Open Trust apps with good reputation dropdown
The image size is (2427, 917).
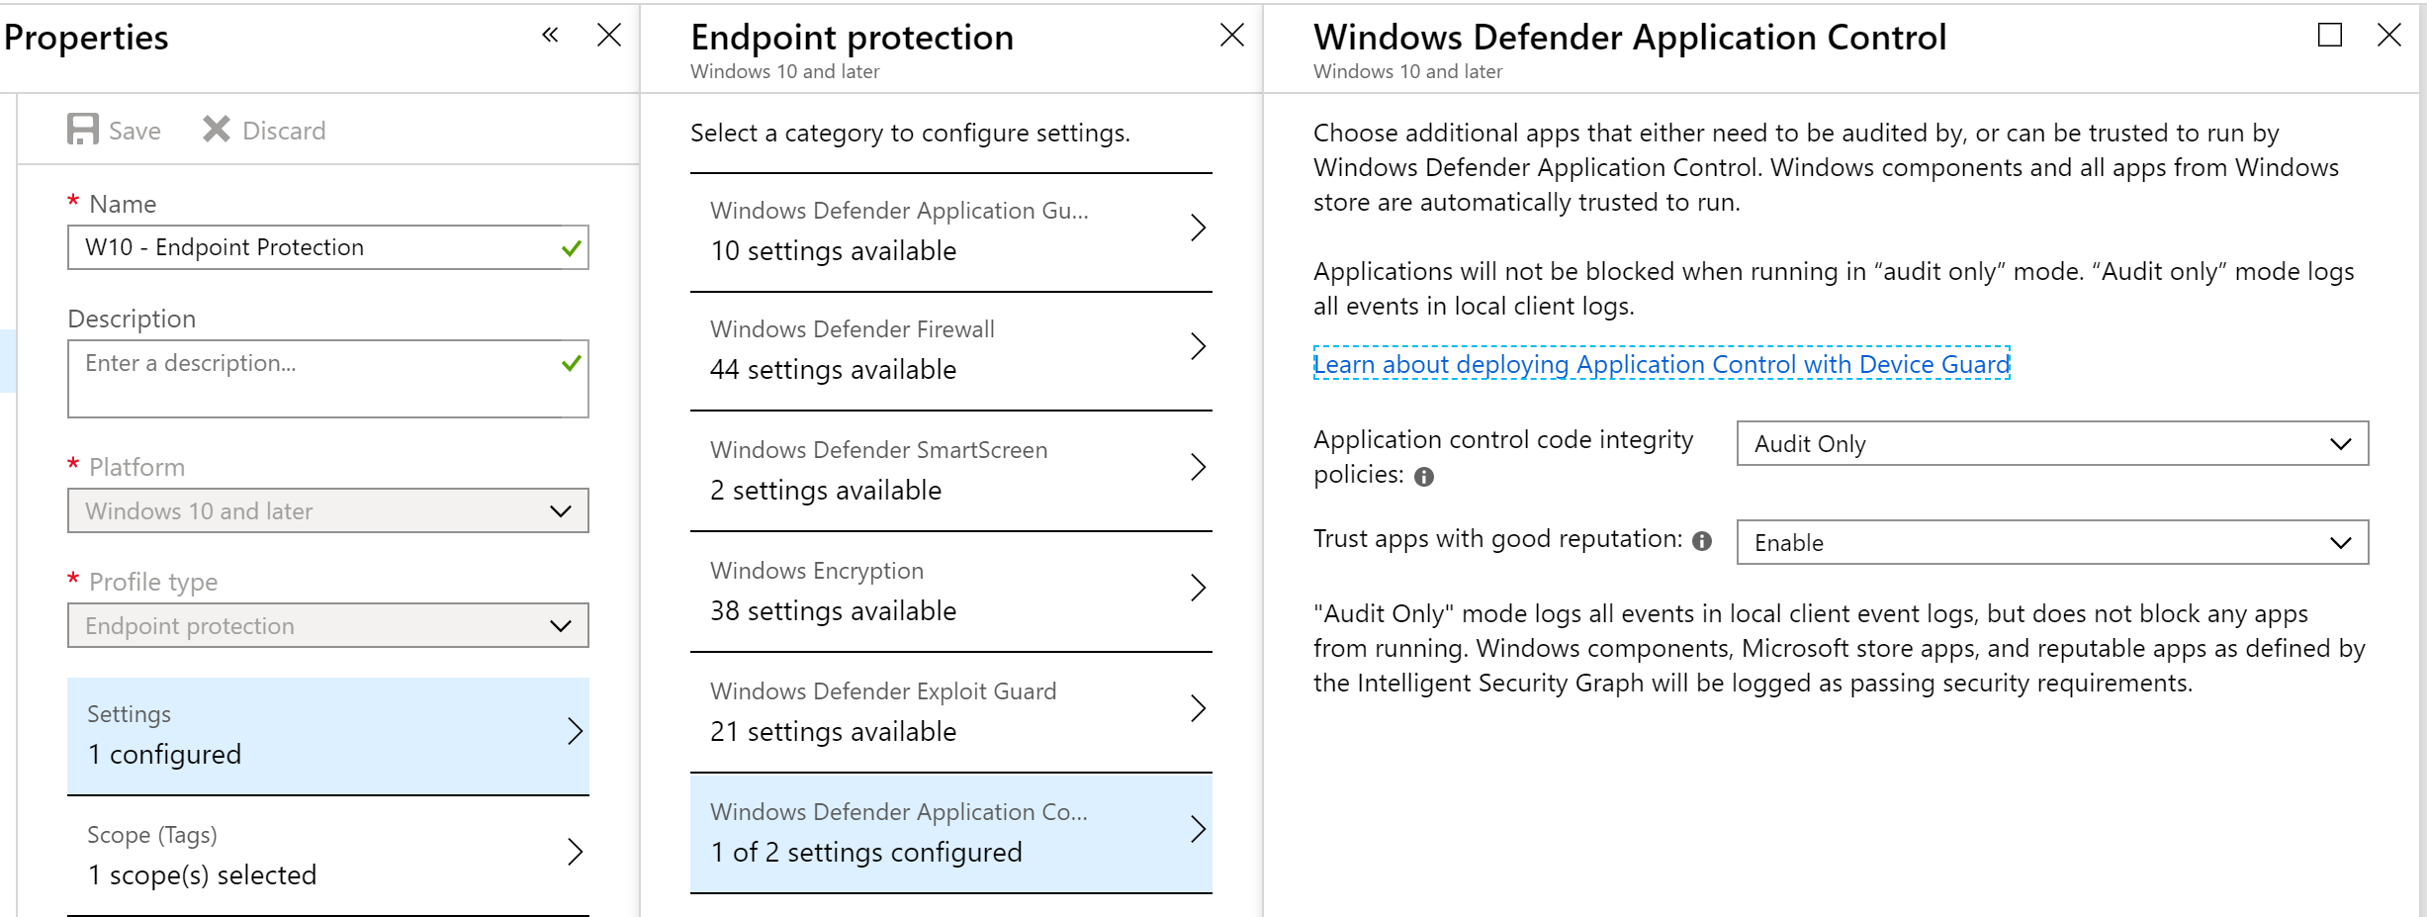click(2052, 543)
